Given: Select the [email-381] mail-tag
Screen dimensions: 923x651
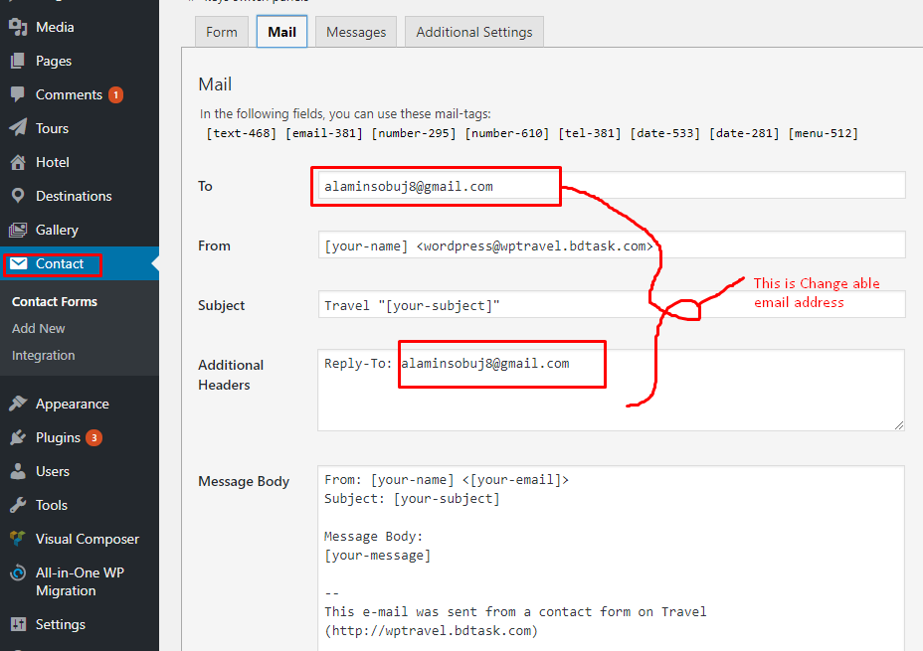Looking at the screenshot, I should pos(324,133).
